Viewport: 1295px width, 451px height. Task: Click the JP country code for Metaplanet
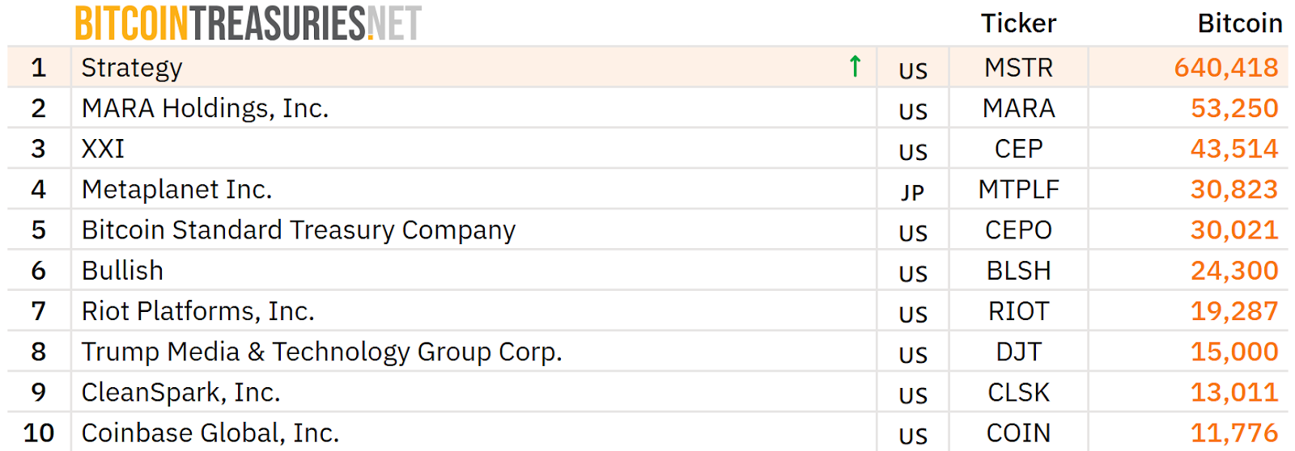(x=913, y=192)
